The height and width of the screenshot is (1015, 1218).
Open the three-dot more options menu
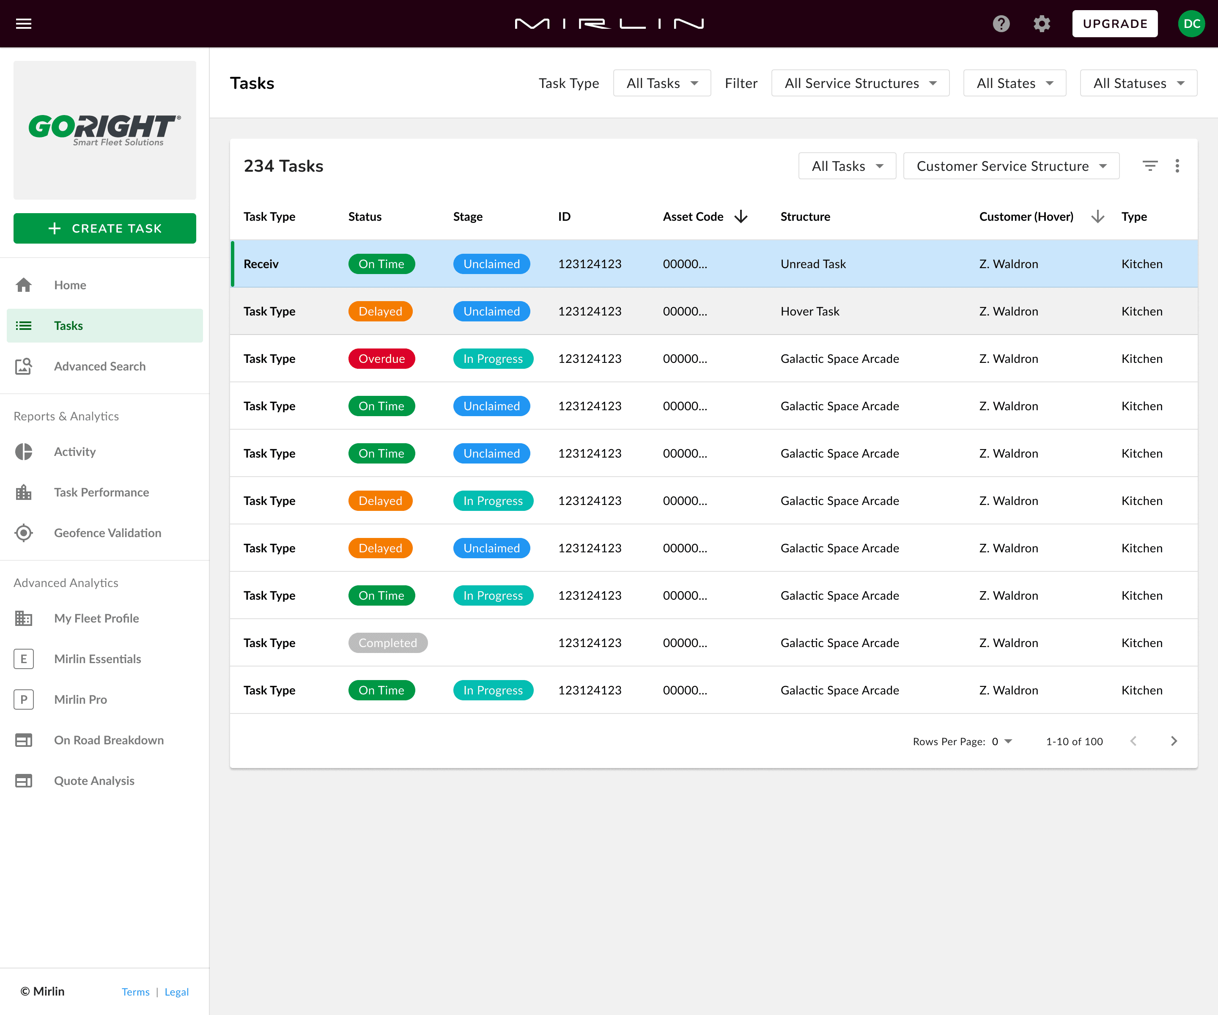pyautogui.click(x=1177, y=166)
